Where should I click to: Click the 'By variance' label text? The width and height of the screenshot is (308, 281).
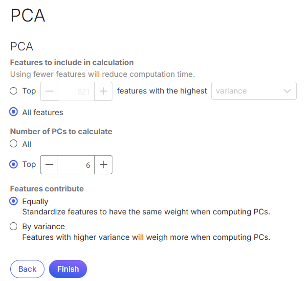pos(44,227)
